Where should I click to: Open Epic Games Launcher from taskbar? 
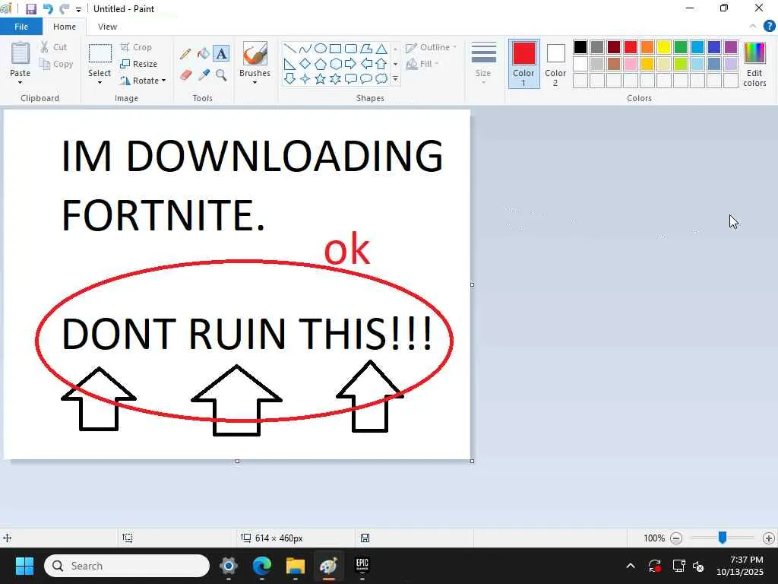pyautogui.click(x=362, y=566)
